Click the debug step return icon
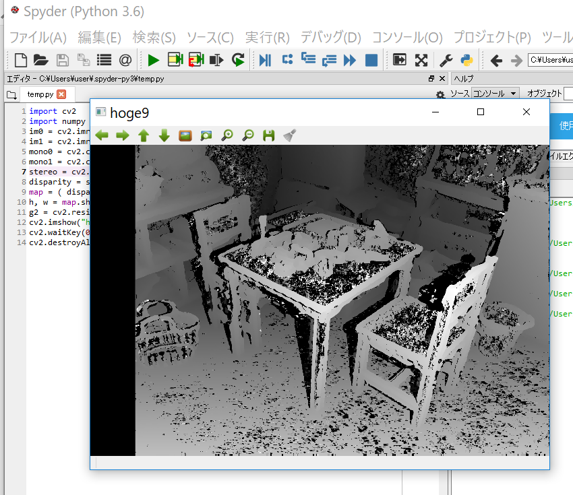The image size is (573, 495). coord(329,60)
